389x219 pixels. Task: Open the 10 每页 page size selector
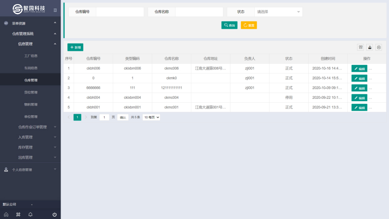(151, 117)
